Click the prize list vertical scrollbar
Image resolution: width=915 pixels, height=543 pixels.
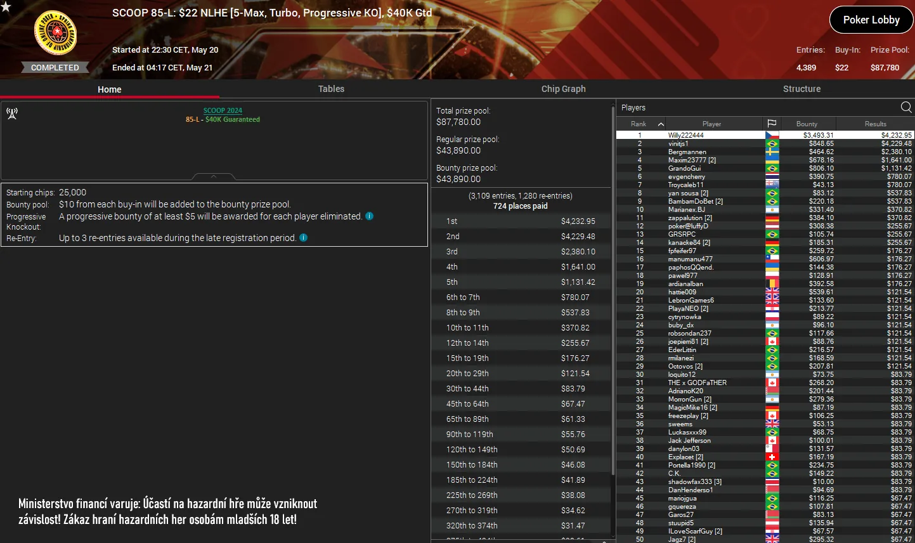pyautogui.click(x=613, y=292)
